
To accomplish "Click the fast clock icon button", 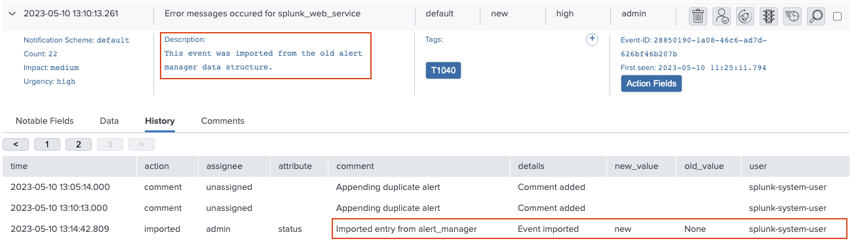I will [x=792, y=16].
